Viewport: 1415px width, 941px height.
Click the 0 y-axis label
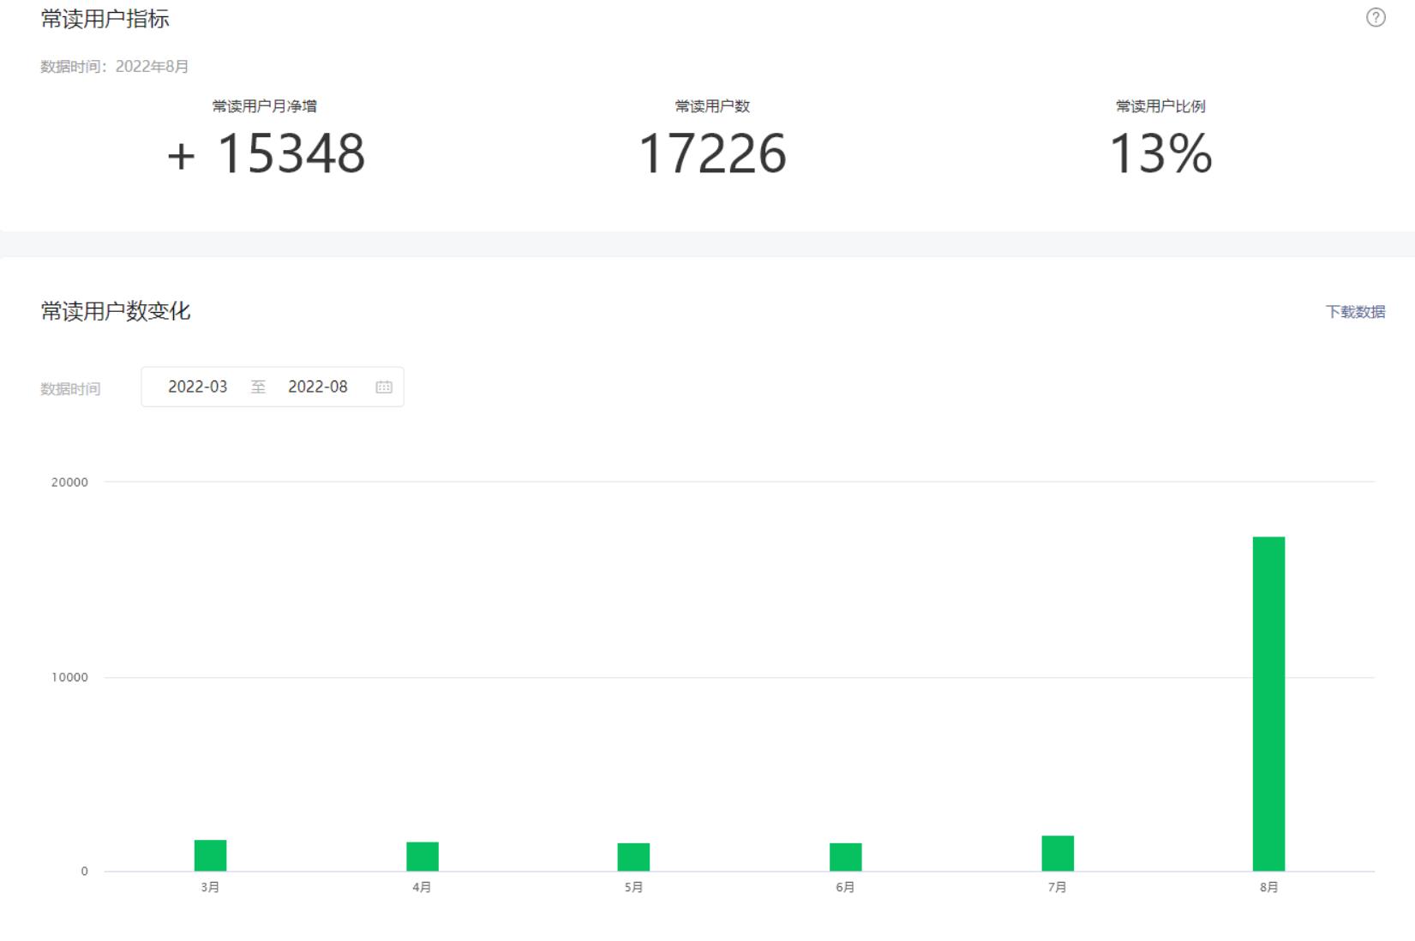(84, 872)
